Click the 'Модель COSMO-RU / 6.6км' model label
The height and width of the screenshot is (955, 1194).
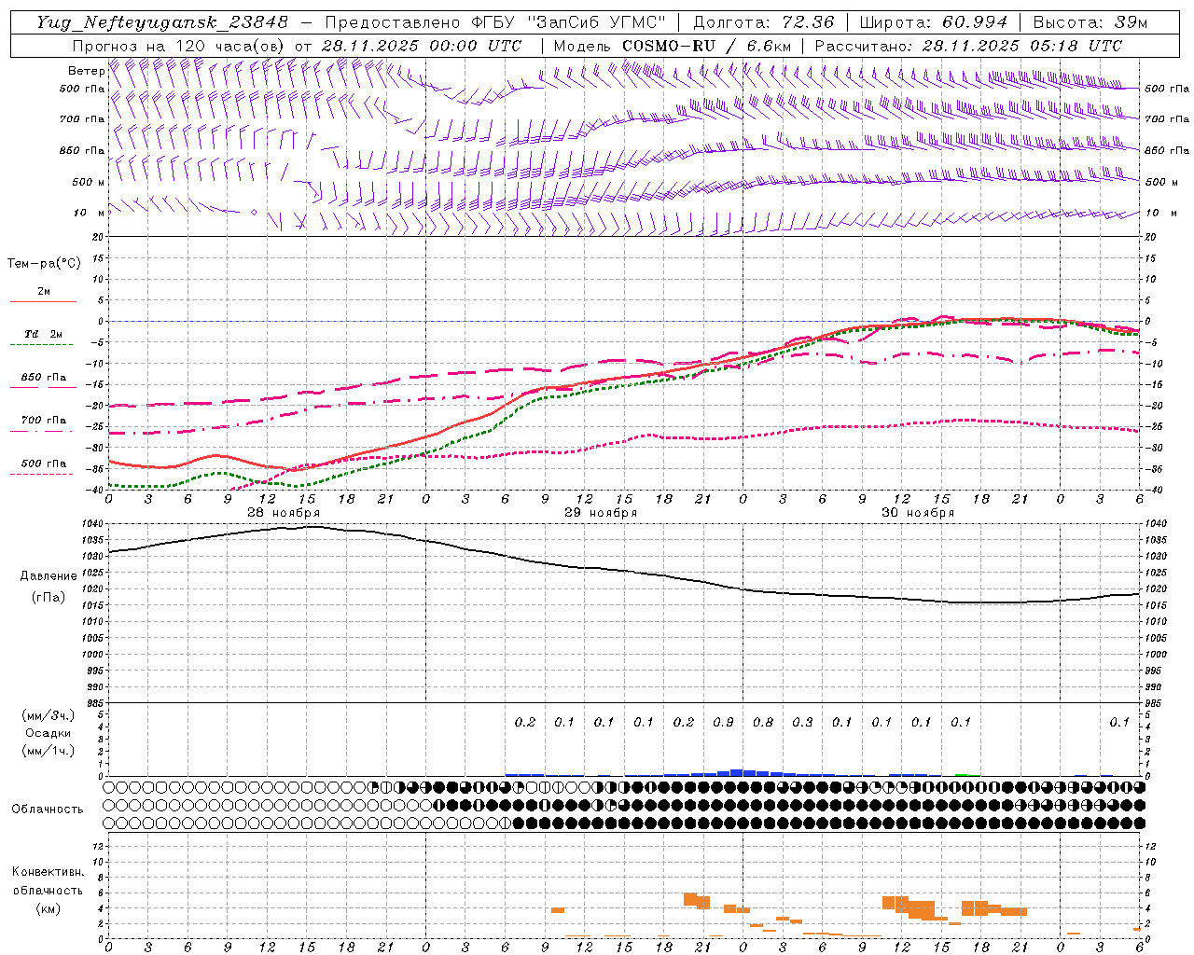click(673, 46)
